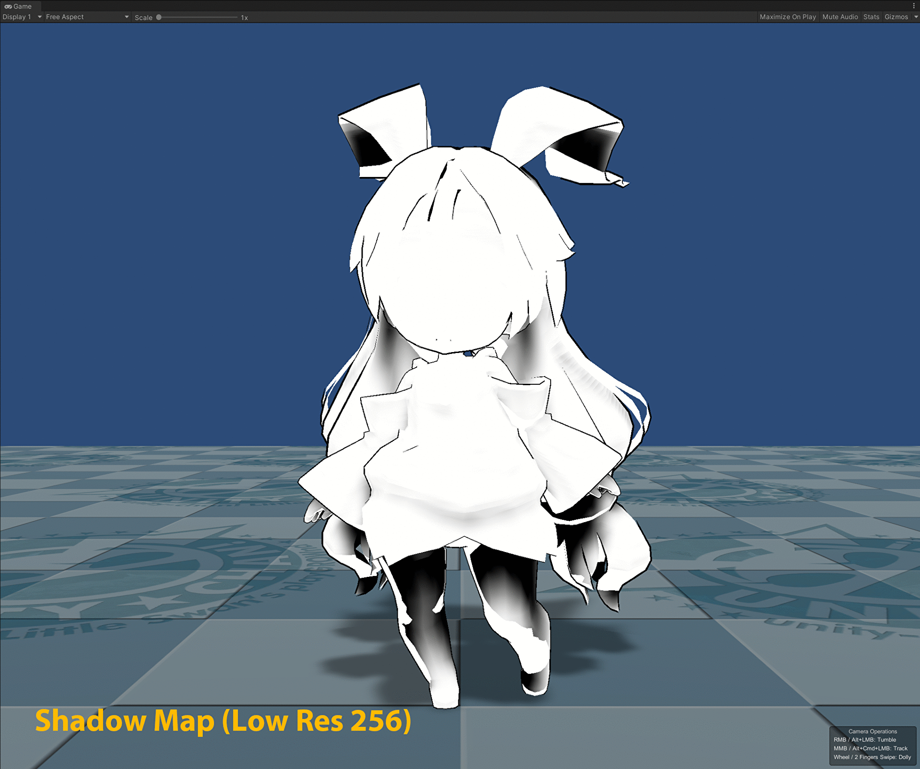The image size is (920, 769).
Task: Open the Game view three-dot options menu
Action: 914,6
